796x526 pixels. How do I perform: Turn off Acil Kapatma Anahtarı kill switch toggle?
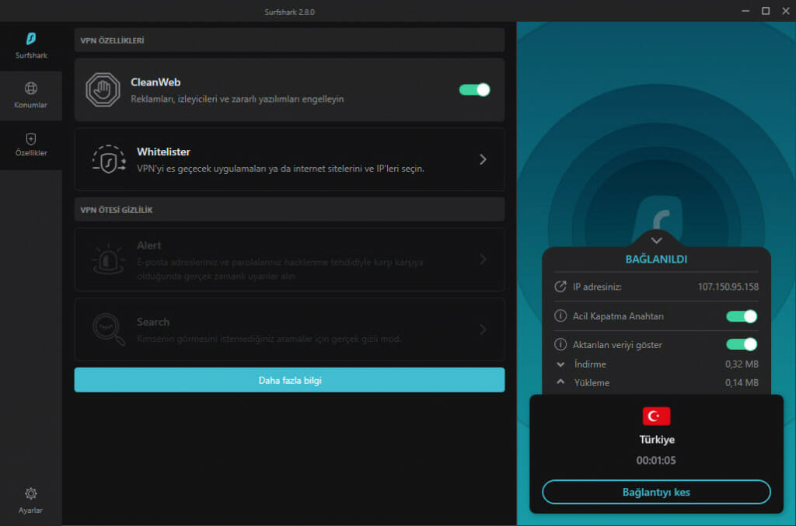742,316
